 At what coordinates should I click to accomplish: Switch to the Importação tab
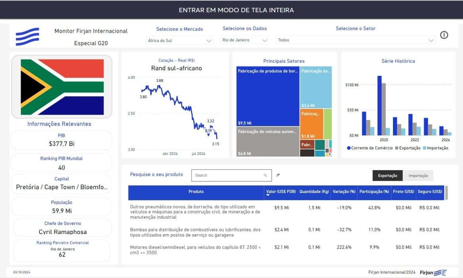[x=418, y=176]
